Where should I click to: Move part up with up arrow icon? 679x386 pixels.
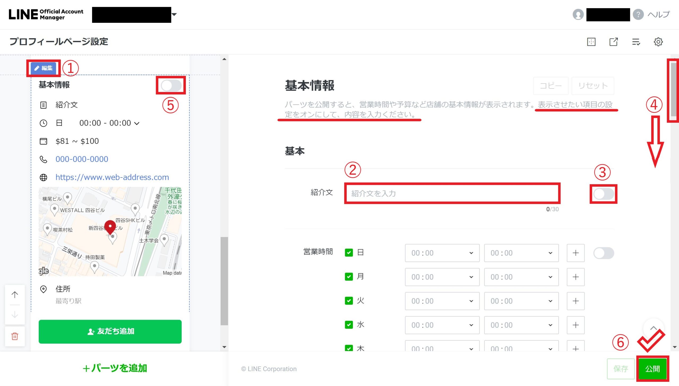(x=15, y=295)
